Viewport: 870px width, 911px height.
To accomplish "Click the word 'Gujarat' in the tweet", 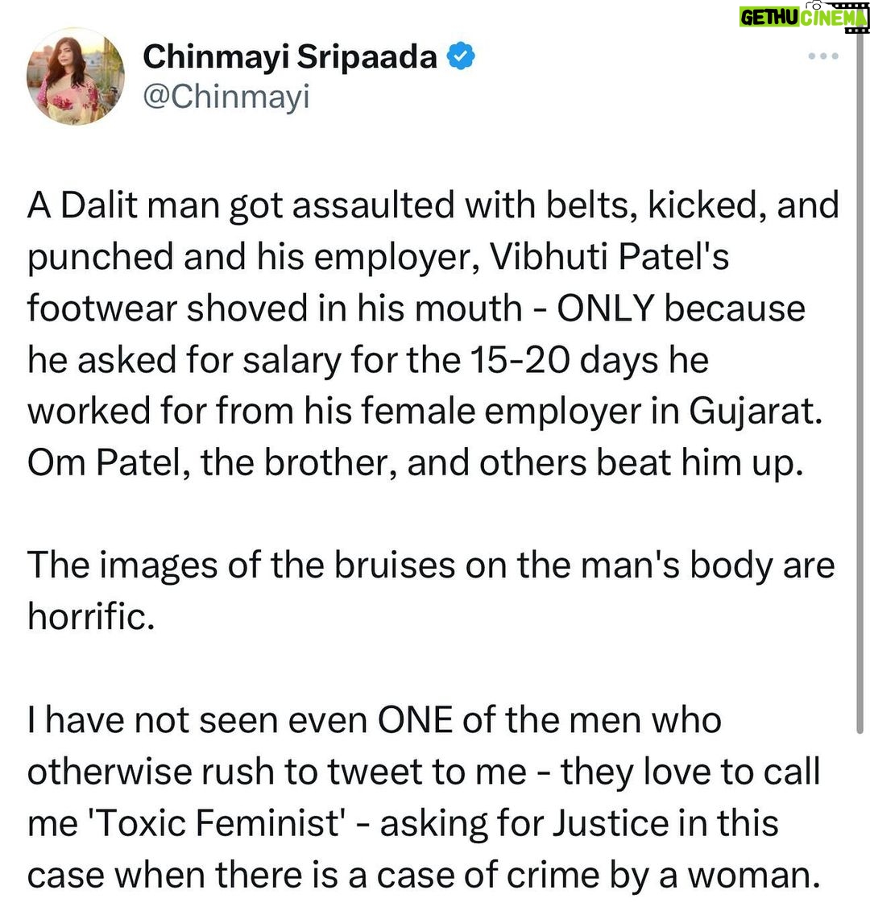I will pos(755,412).
